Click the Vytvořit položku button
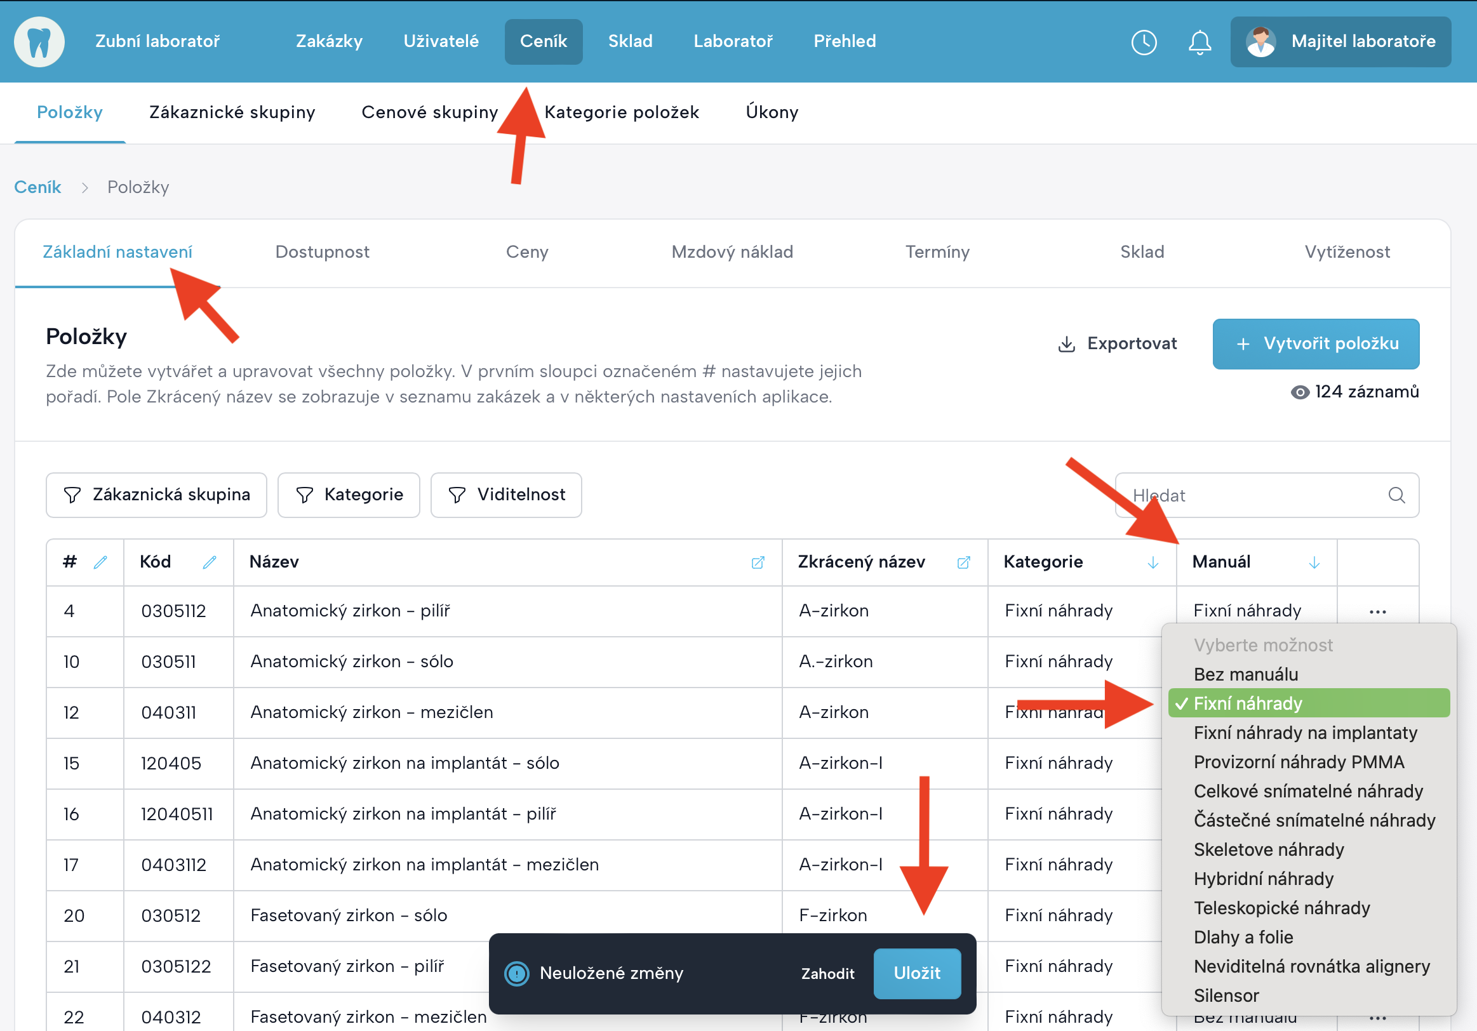Image resolution: width=1477 pixels, height=1031 pixels. pos(1316,343)
